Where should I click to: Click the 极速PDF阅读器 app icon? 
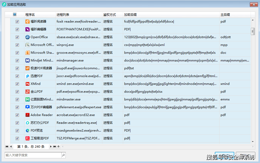[x=28, y=68]
